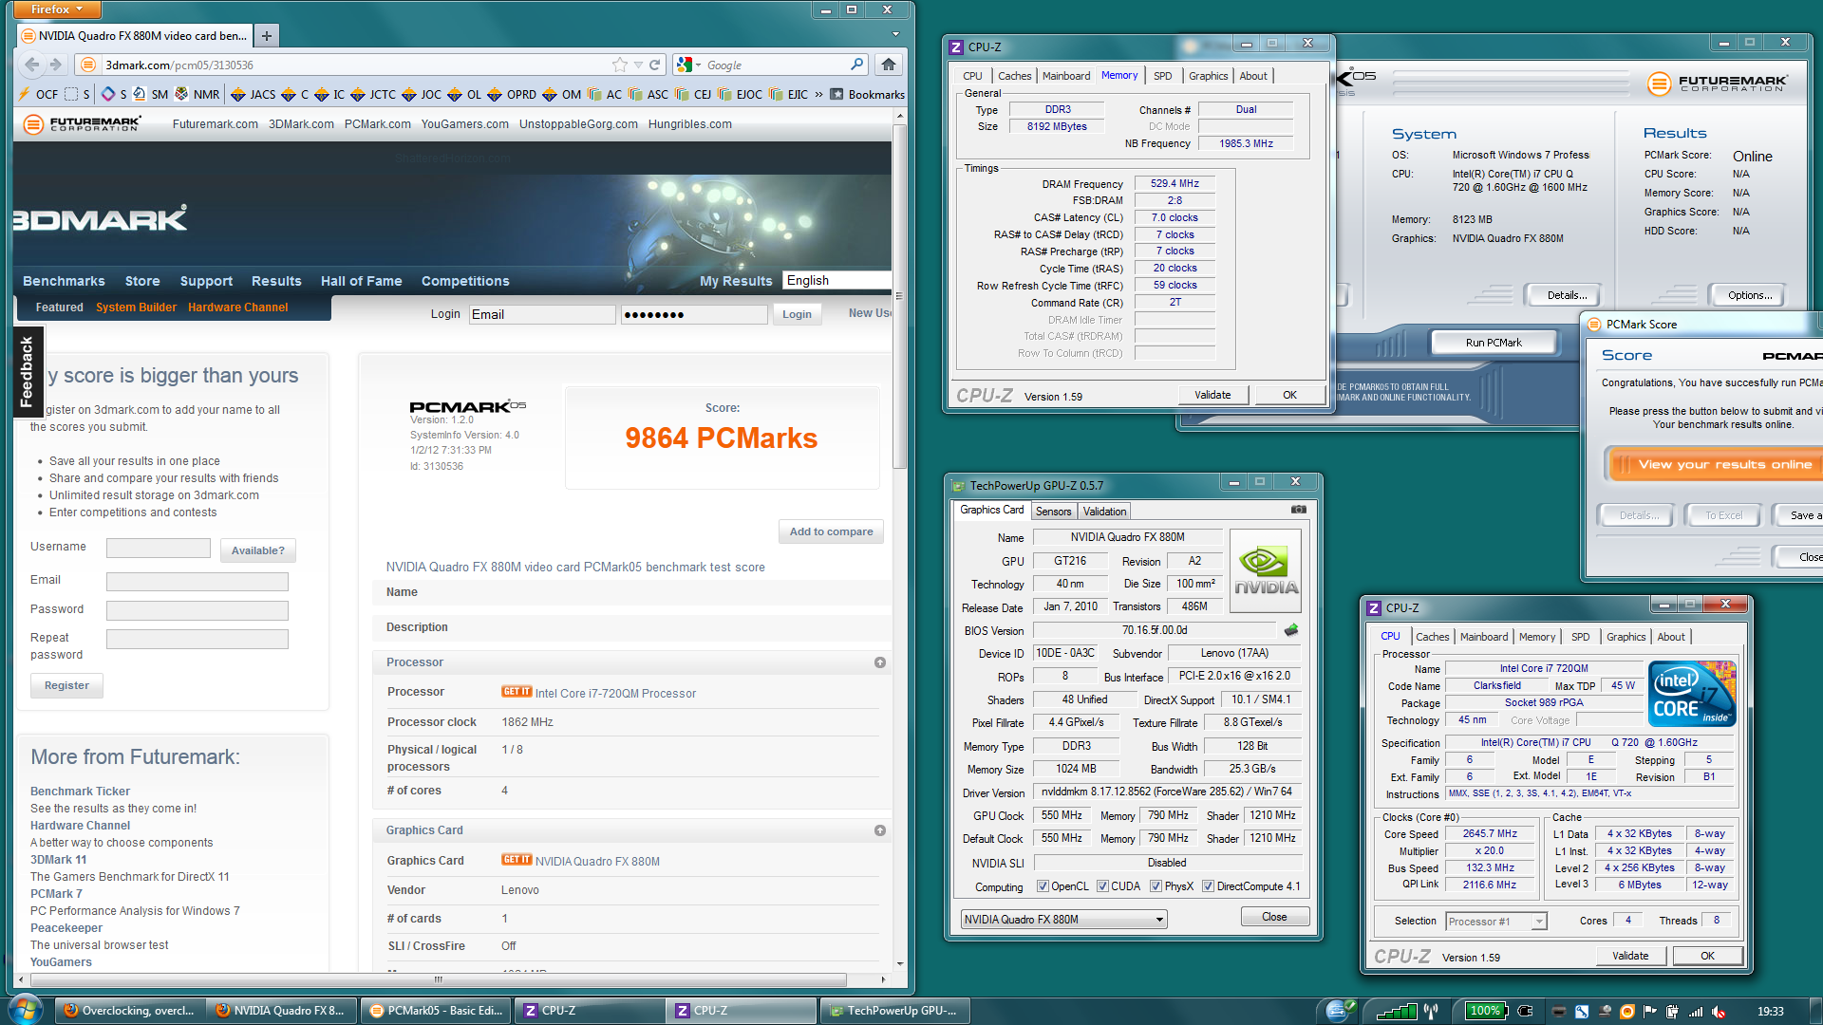Click the Firefox back arrow button

[33, 65]
